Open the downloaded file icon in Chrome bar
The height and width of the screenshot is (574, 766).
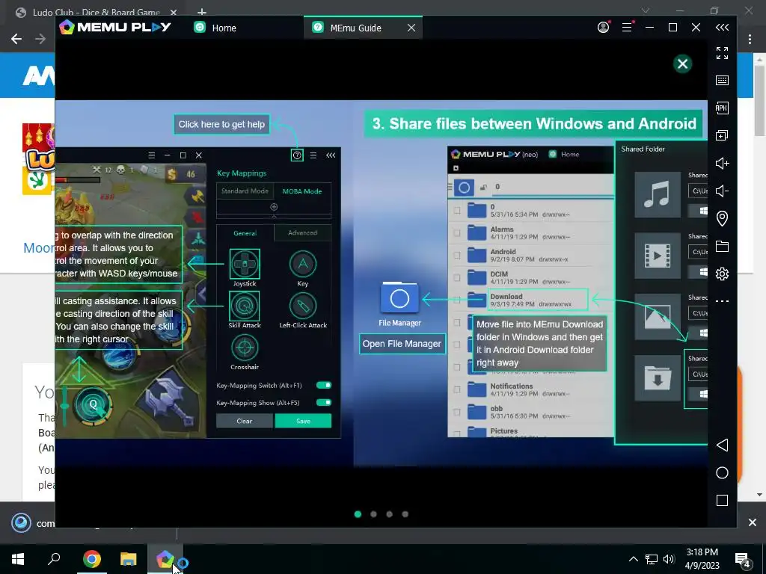[21, 522]
